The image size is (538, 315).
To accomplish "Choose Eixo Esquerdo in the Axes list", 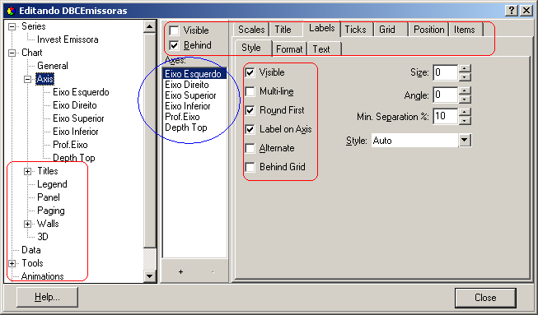I will click(194, 74).
